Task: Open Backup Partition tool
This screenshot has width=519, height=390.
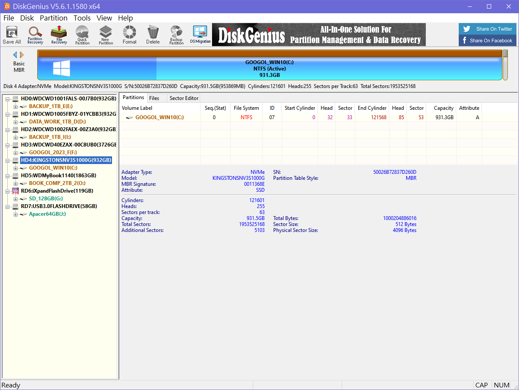Action: click(x=176, y=35)
